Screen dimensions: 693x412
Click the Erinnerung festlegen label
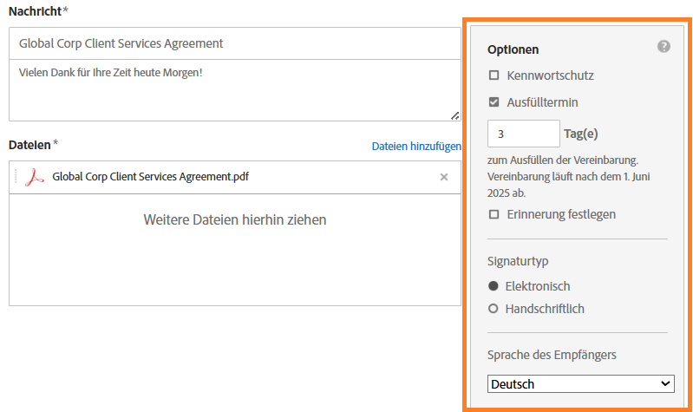click(561, 214)
